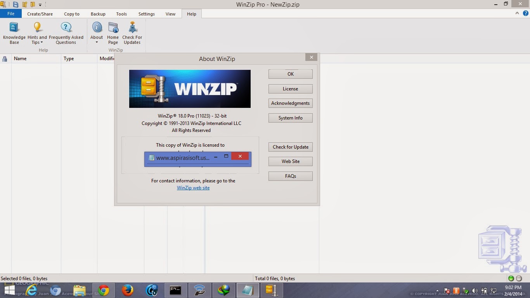
Task: Click the volume speaker tray icon
Action: (x=475, y=291)
